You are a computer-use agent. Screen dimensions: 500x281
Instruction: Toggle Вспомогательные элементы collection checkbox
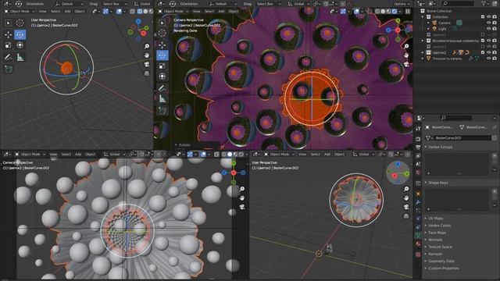coord(483,41)
